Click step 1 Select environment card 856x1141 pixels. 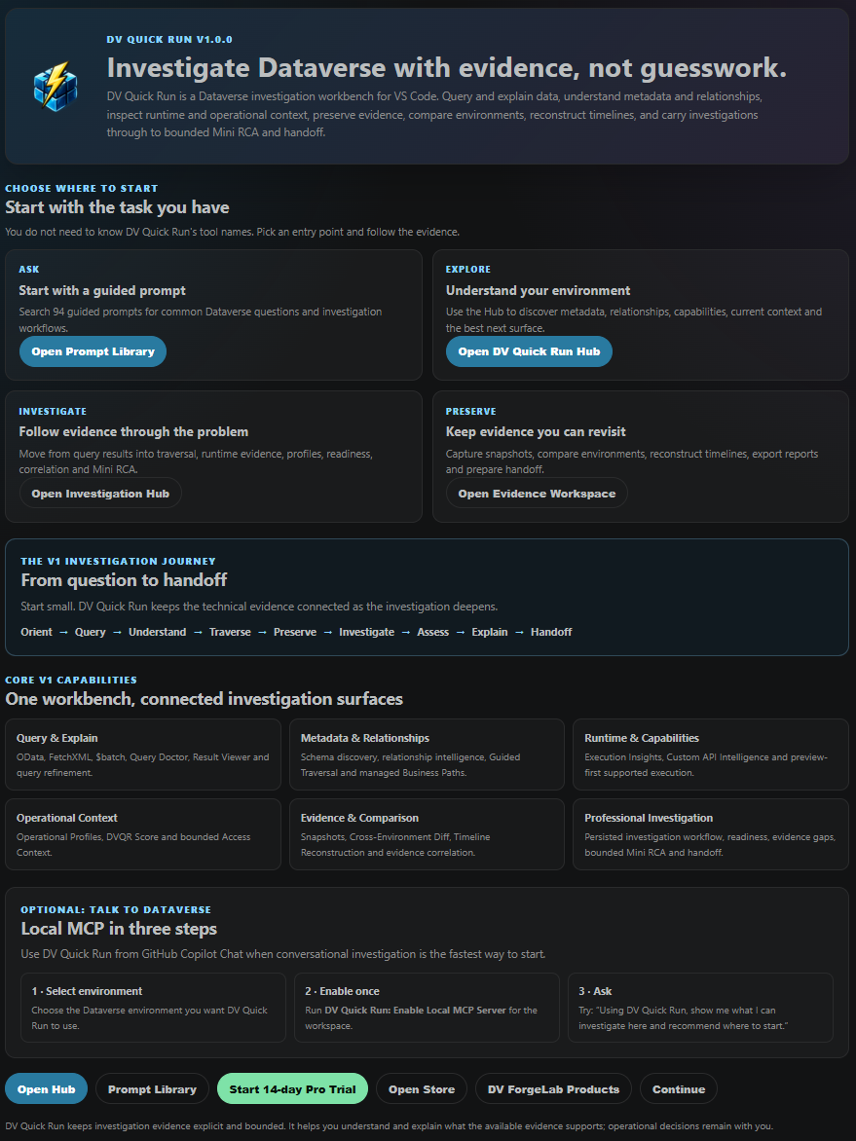click(x=153, y=1007)
